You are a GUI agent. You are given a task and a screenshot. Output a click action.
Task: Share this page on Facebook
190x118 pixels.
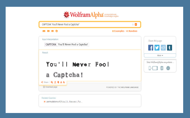(151, 47)
